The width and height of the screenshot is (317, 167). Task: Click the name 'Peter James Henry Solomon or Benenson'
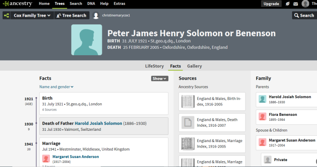point(192,33)
